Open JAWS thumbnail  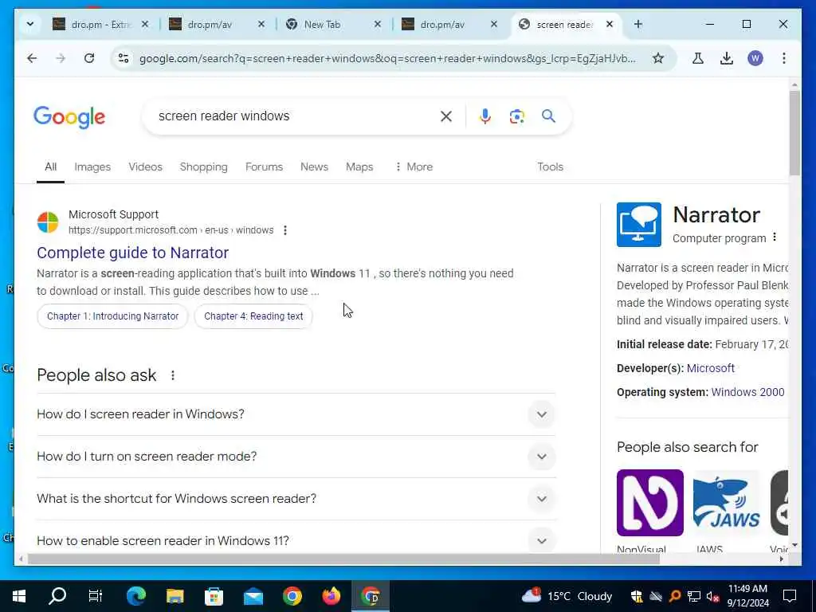tap(726, 503)
